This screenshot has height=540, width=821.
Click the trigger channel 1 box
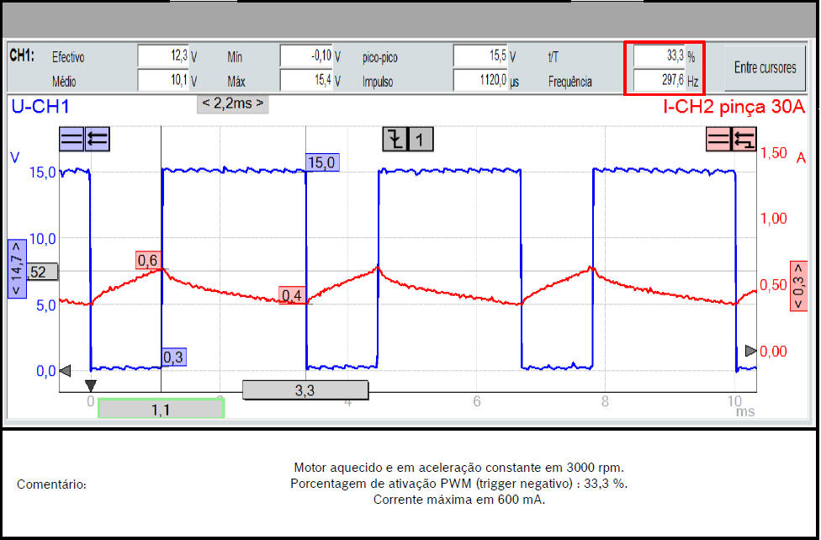pyautogui.click(x=421, y=140)
